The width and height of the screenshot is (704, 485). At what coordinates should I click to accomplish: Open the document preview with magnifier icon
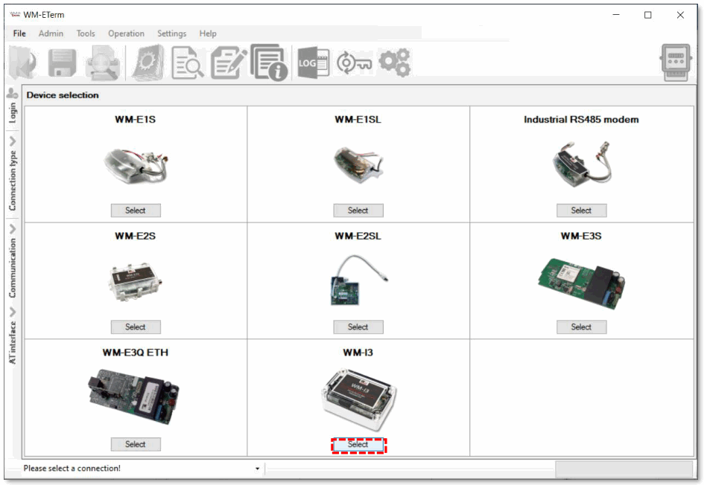(x=187, y=62)
